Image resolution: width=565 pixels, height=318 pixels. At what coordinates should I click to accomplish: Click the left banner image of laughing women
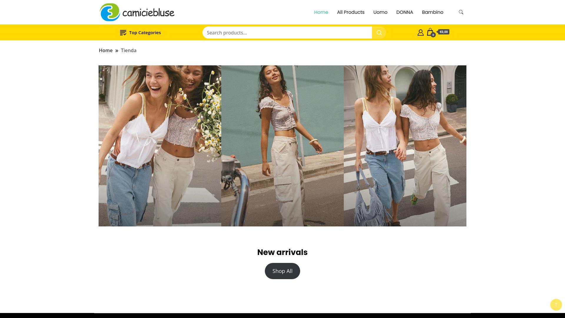[x=160, y=146]
